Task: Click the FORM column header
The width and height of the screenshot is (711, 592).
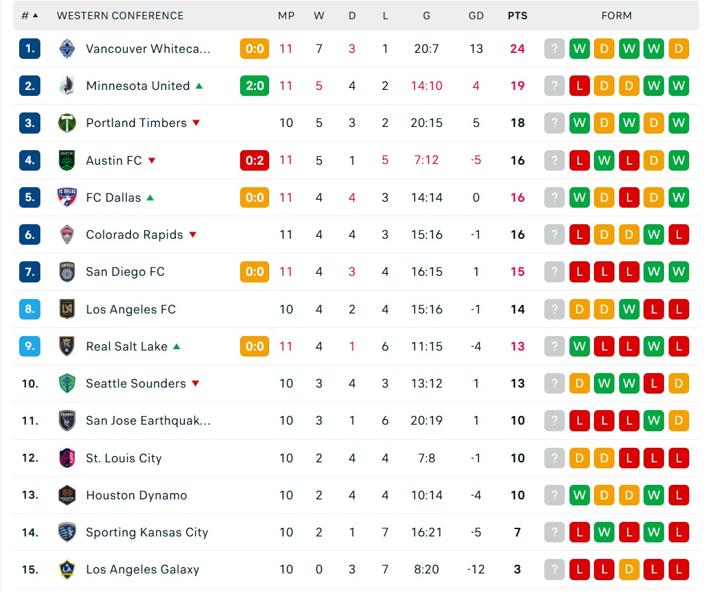Action: (616, 15)
